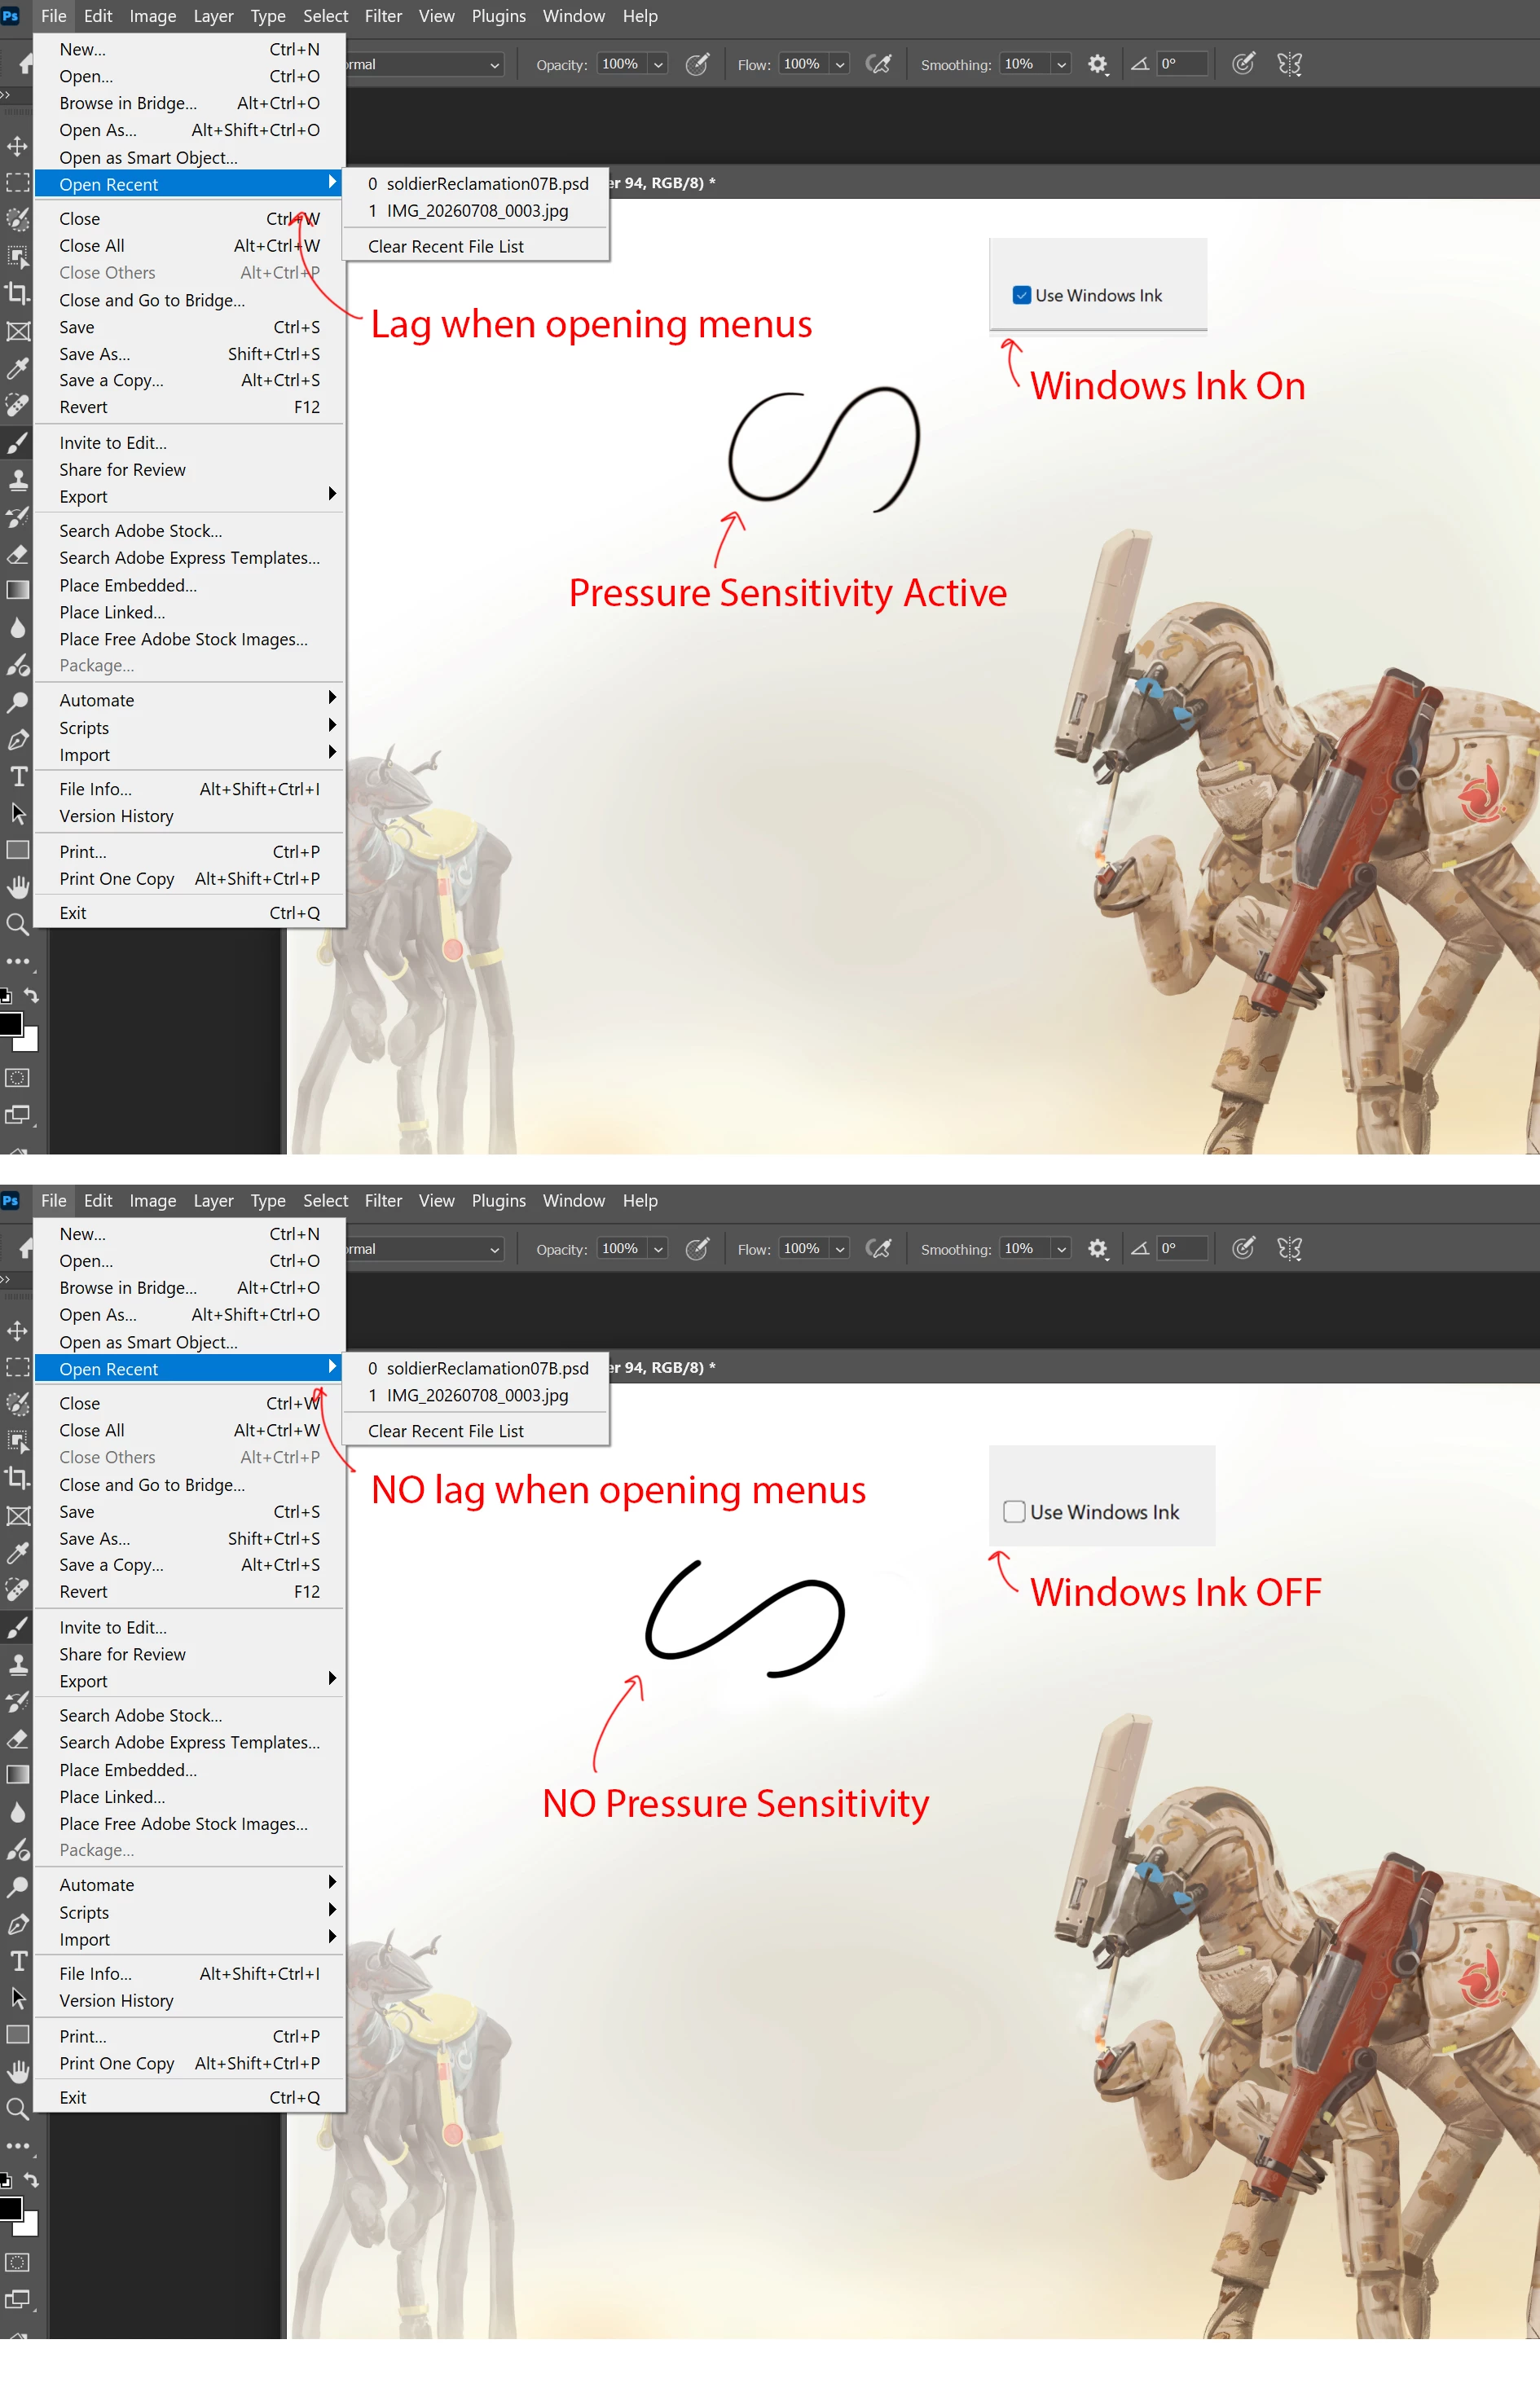Screen dimensions: 1540x2388
Task: Open the foreground color swatch in lower window
Action: 9,2208
